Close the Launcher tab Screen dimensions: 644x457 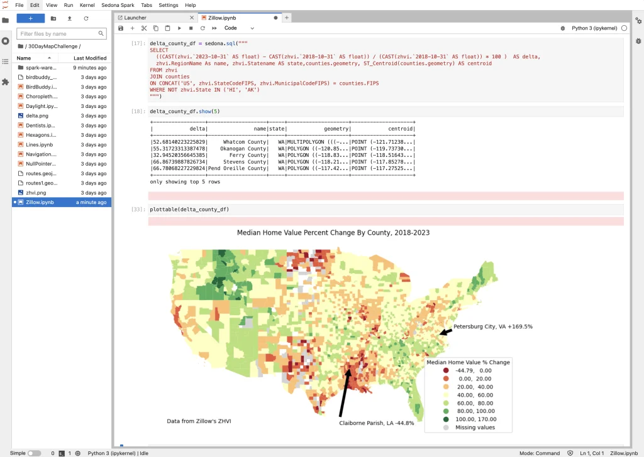pyautogui.click(x=192, y=18)
